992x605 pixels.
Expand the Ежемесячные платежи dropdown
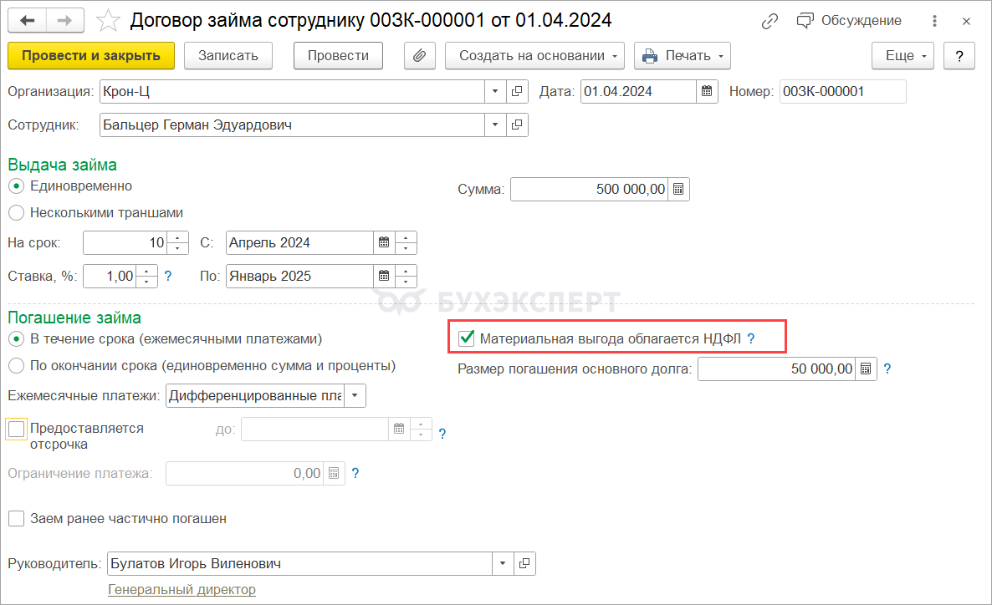[355, 396]
